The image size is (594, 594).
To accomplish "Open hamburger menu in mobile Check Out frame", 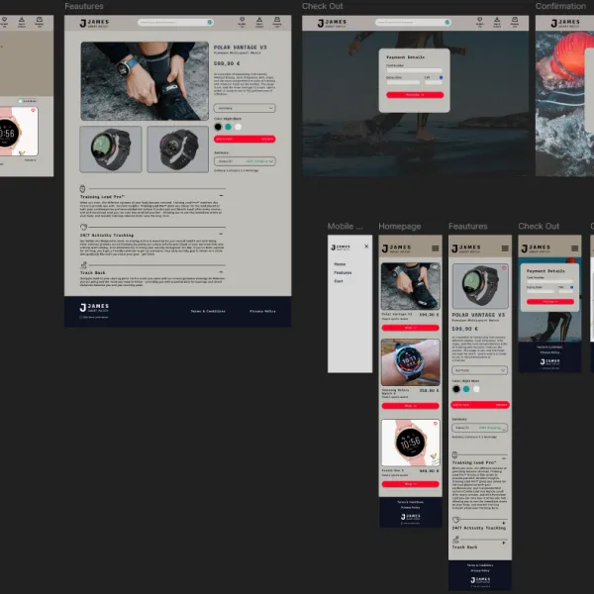I will point(574,248).
